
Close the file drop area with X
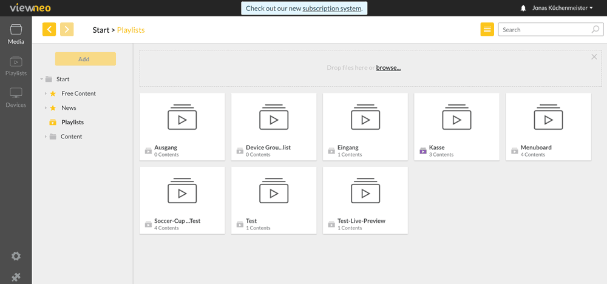594,57
